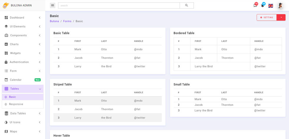Select the UK flag language icon
The width and height of the screenshot is (289, 139).
point(271,6)
